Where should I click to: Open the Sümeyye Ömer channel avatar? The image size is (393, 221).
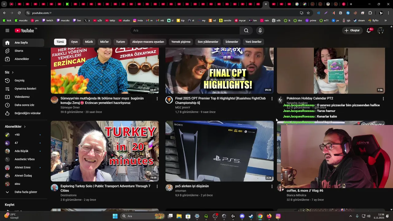click(x=54, y=100)
